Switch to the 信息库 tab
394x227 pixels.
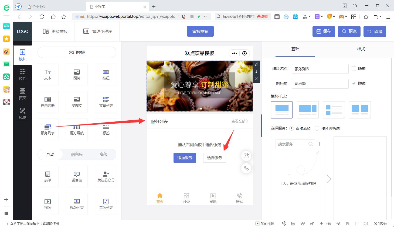tap(77, 154)
